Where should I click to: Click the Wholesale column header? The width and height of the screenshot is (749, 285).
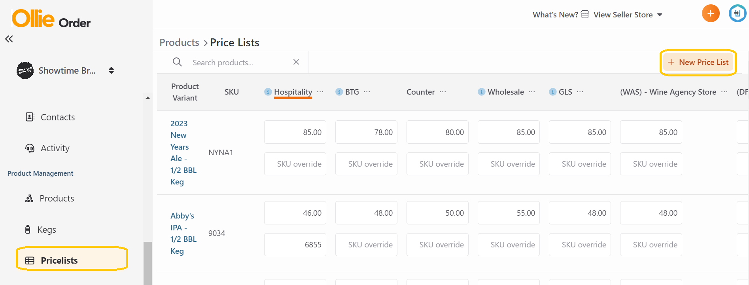click(x=506, y=92)
